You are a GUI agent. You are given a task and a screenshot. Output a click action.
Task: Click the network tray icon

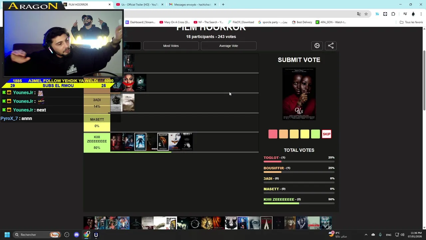pyautogui.click(x=397, y=235)
